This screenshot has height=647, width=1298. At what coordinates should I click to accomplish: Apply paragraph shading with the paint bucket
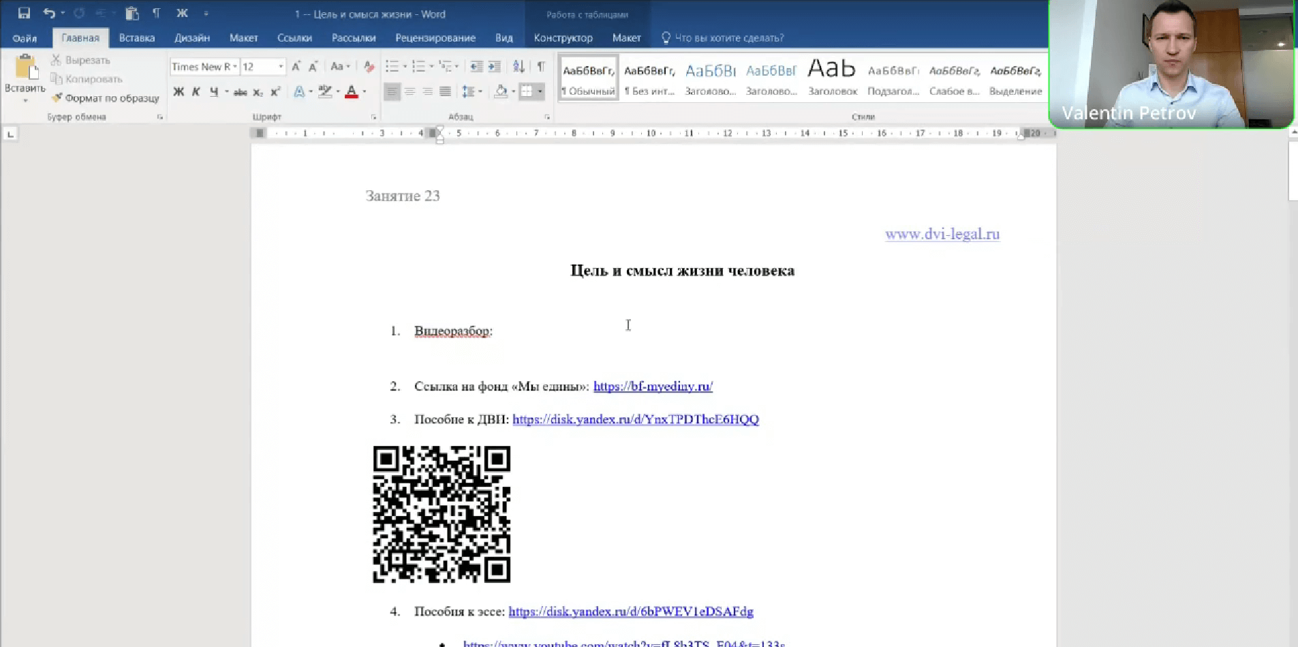[501, 92]
